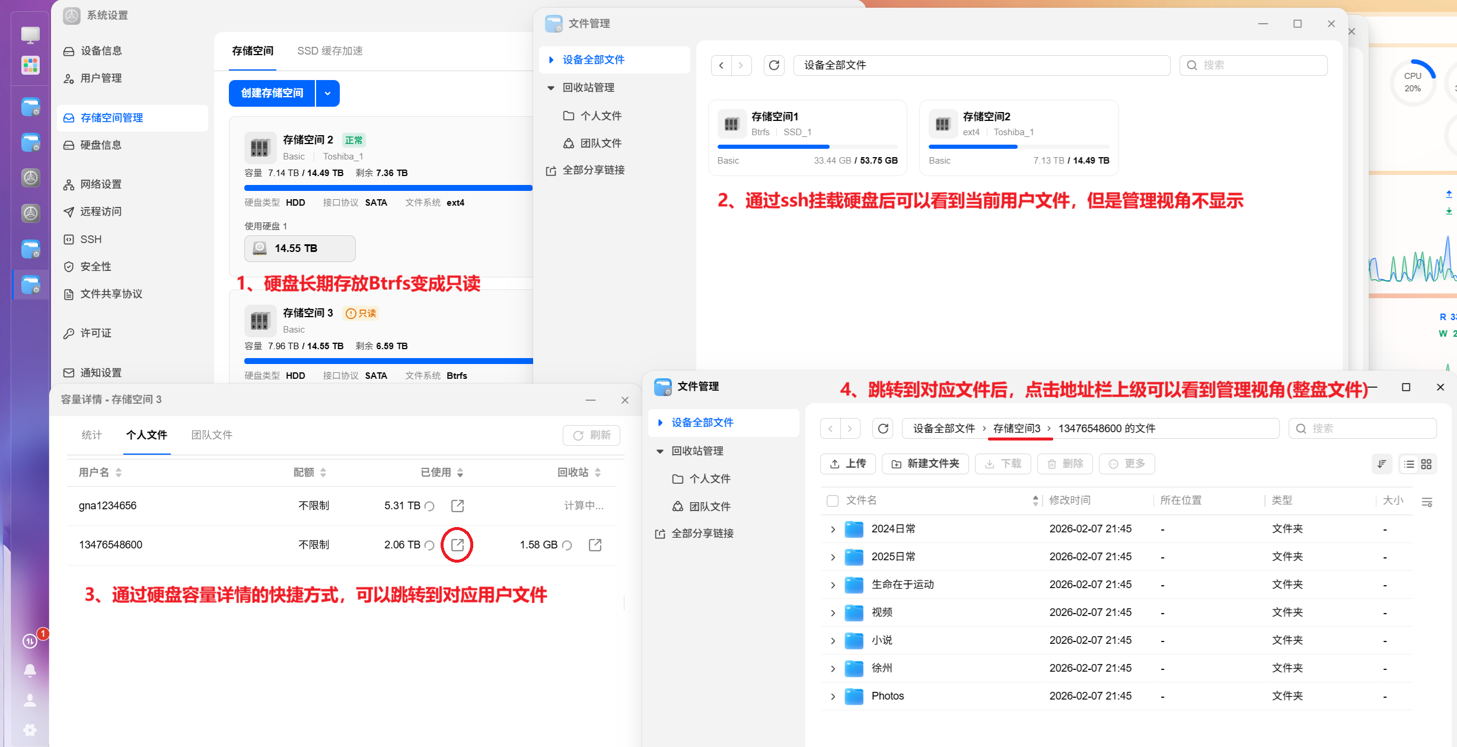
Task: Go back in upper file manager
Action: [x=721, y=65]
